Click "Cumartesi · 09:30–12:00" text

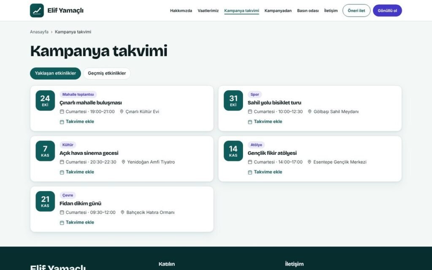tap(91, 213)
